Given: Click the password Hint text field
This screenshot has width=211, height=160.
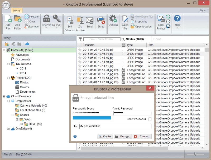Looking at the screenshot, I should 115,127.
